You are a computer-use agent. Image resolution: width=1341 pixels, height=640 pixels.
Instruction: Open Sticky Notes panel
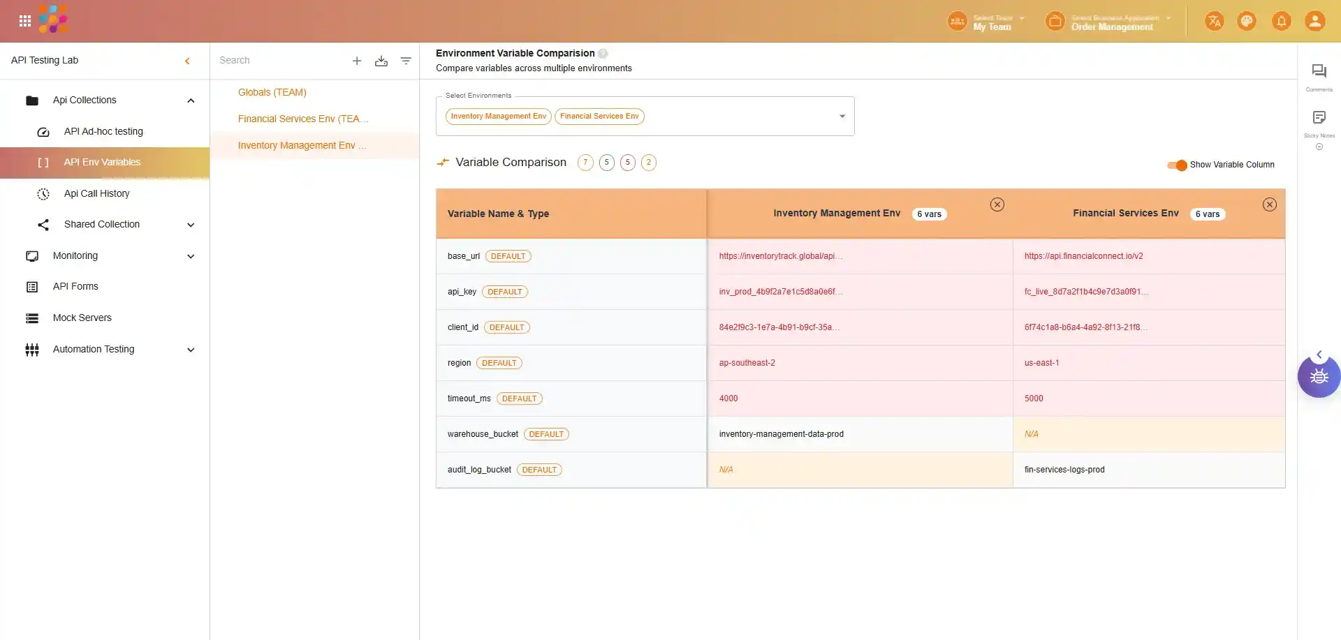1319,118
